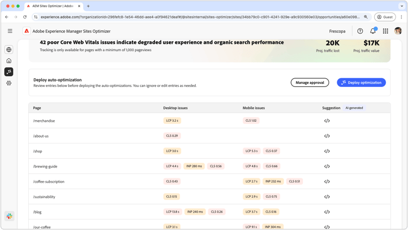Image resolution: width=408 pixels, height=230 pixels.
Task: Open browser three-dot menu
Action: [x=401, y=17]
